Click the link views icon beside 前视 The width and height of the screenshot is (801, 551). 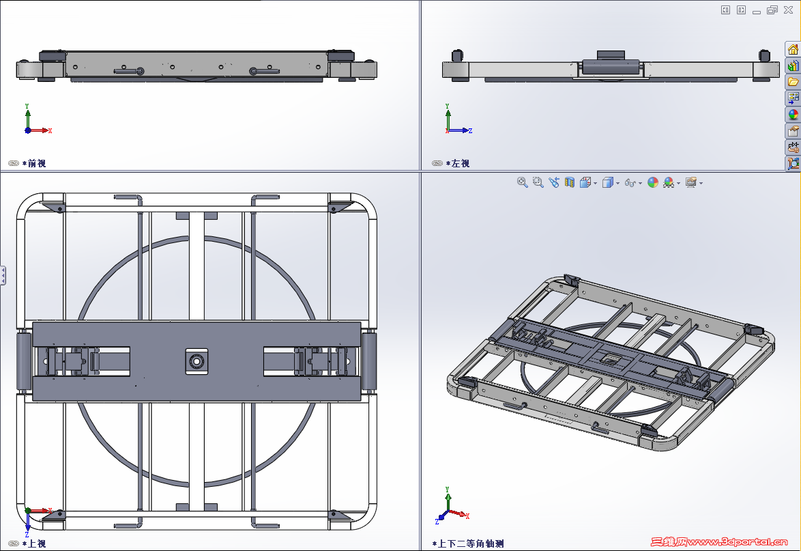click(14, 163)
